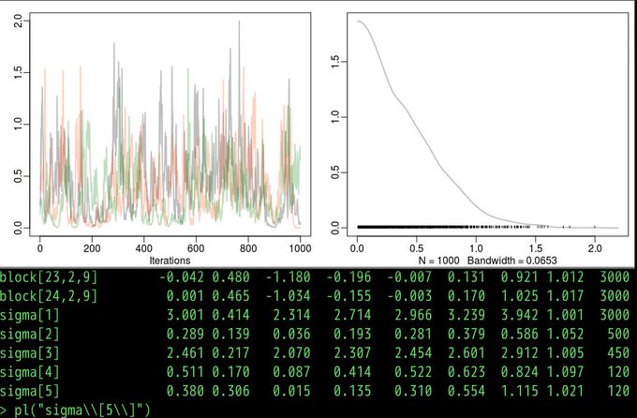637x418 pixels.
Task: Click the pl("sigma\\[5\\]") command line
Action: [x=76, y=410]
